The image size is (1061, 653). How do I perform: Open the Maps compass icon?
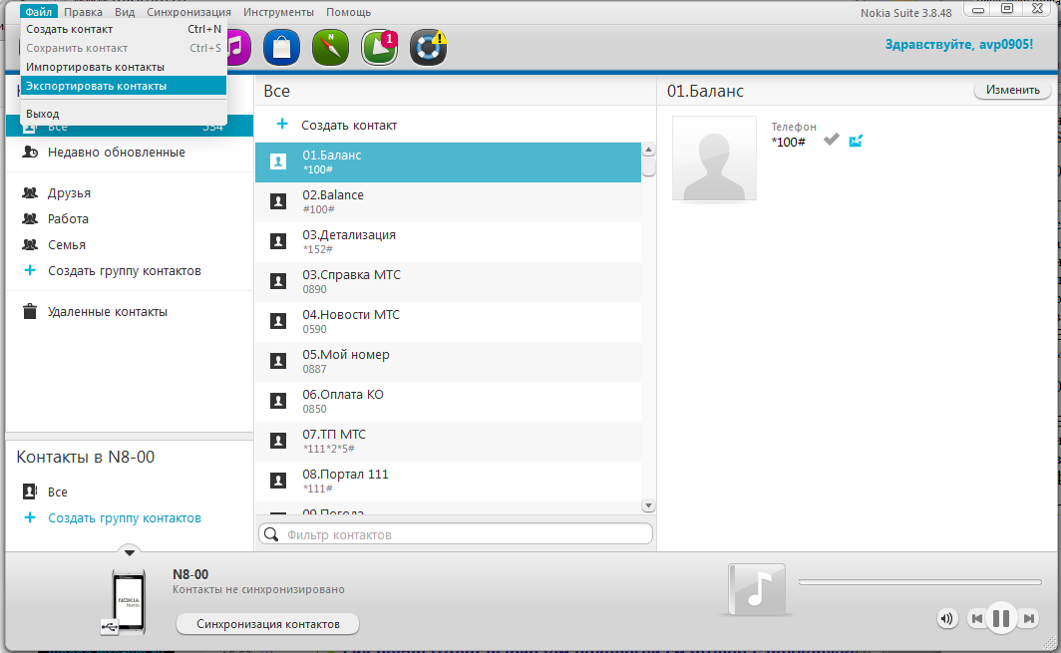pyautogui.click(x=330, y=47)
